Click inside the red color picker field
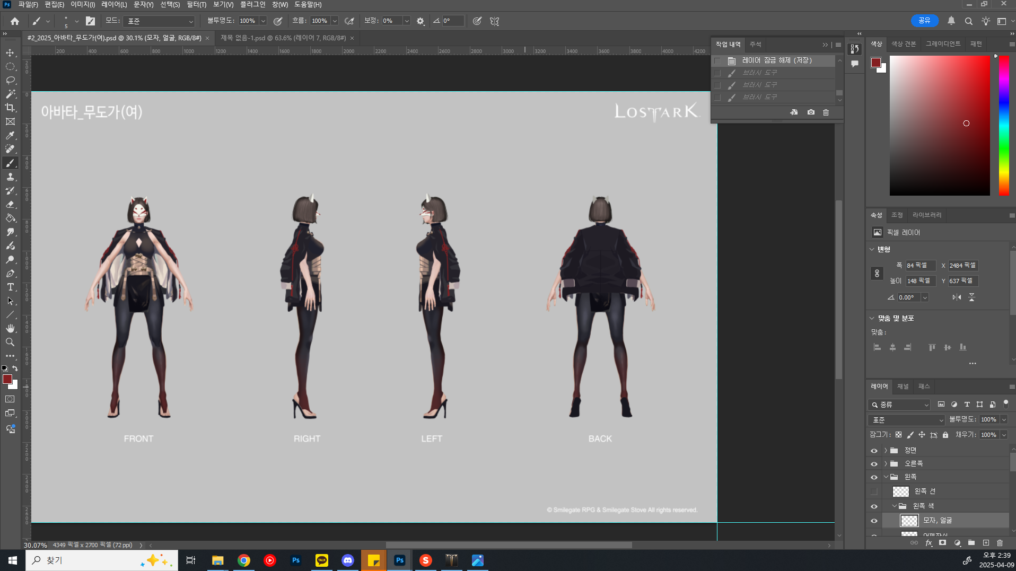This screenshot has height=571, width=1016. 940,126
